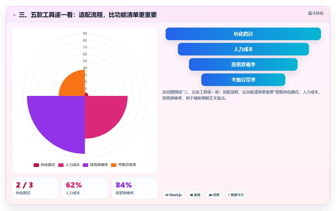Toggle the 考勤异常率 legend color swatch
The image size is (336, 211).
click(114, 165)
